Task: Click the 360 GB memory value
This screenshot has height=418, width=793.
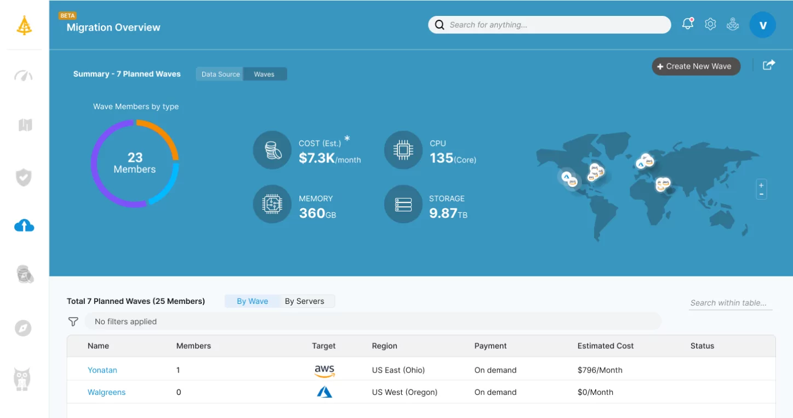Action: [x=317, y=213]
